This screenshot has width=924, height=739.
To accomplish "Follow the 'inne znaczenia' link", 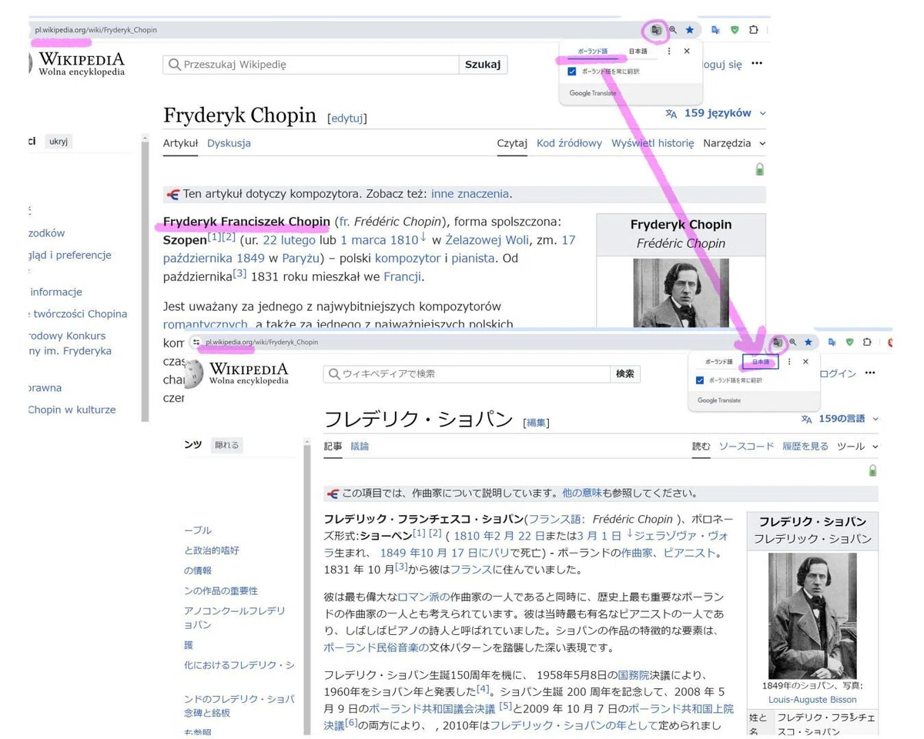I will point(470,194).
